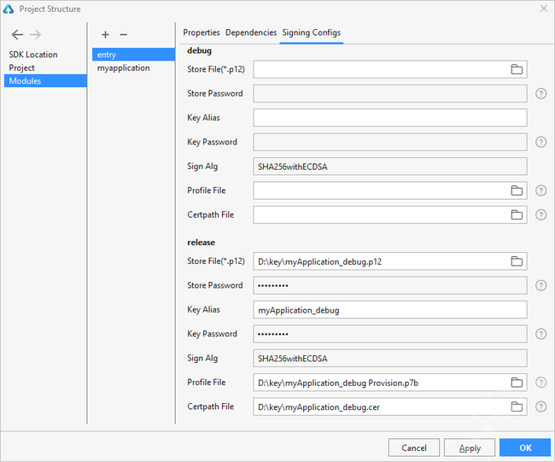Screen dimensions: 555x462
Task: Click the DevEco Studio app logo
Action: point(9,9)
